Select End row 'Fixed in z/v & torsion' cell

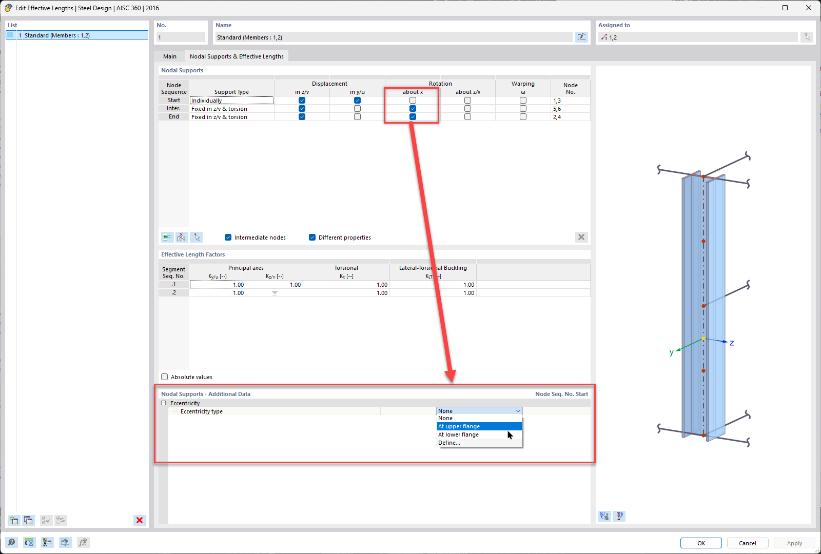[x=231, y=117]
